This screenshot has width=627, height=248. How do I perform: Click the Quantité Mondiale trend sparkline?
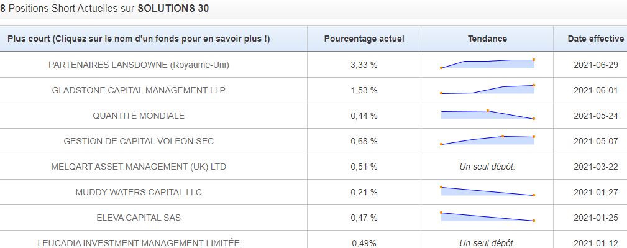click(487, 115)
